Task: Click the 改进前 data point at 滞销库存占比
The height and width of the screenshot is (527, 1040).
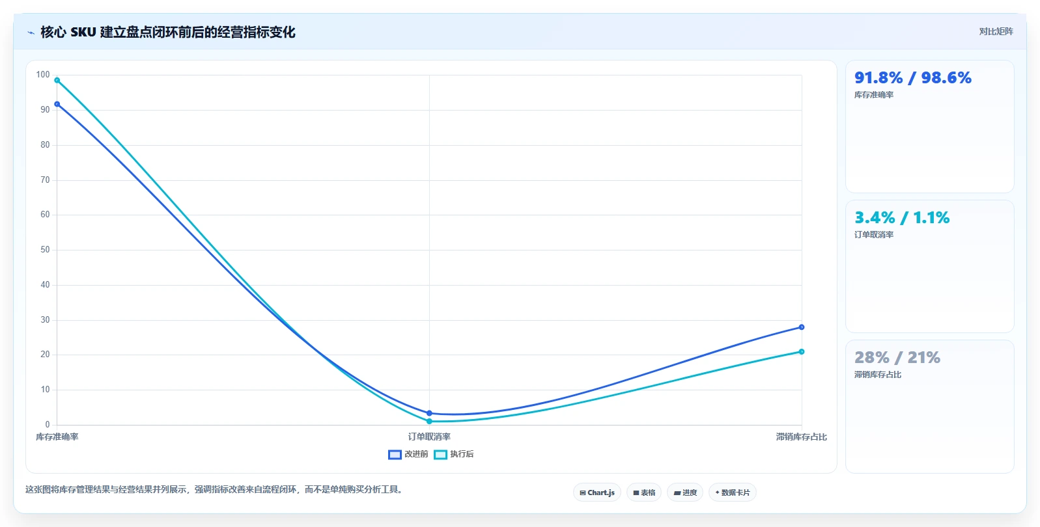Action: (802, 327)
